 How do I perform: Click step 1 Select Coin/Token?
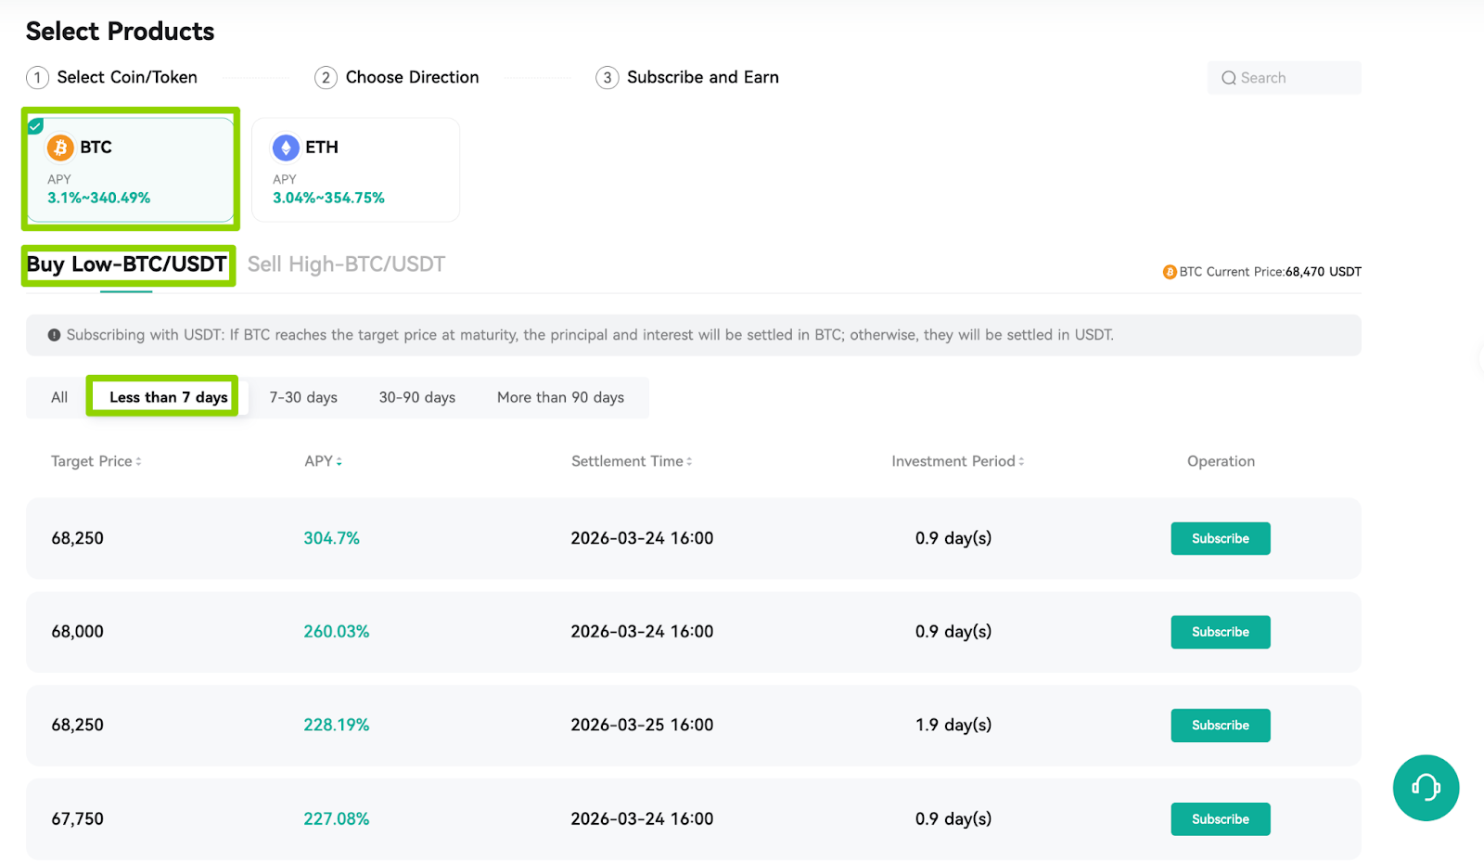[x=111, y=77]
